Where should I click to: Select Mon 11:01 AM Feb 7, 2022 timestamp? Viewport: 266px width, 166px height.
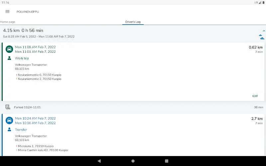coord(35,52)
